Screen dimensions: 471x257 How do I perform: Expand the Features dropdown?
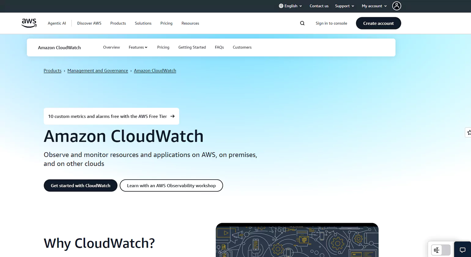point(138,47)
